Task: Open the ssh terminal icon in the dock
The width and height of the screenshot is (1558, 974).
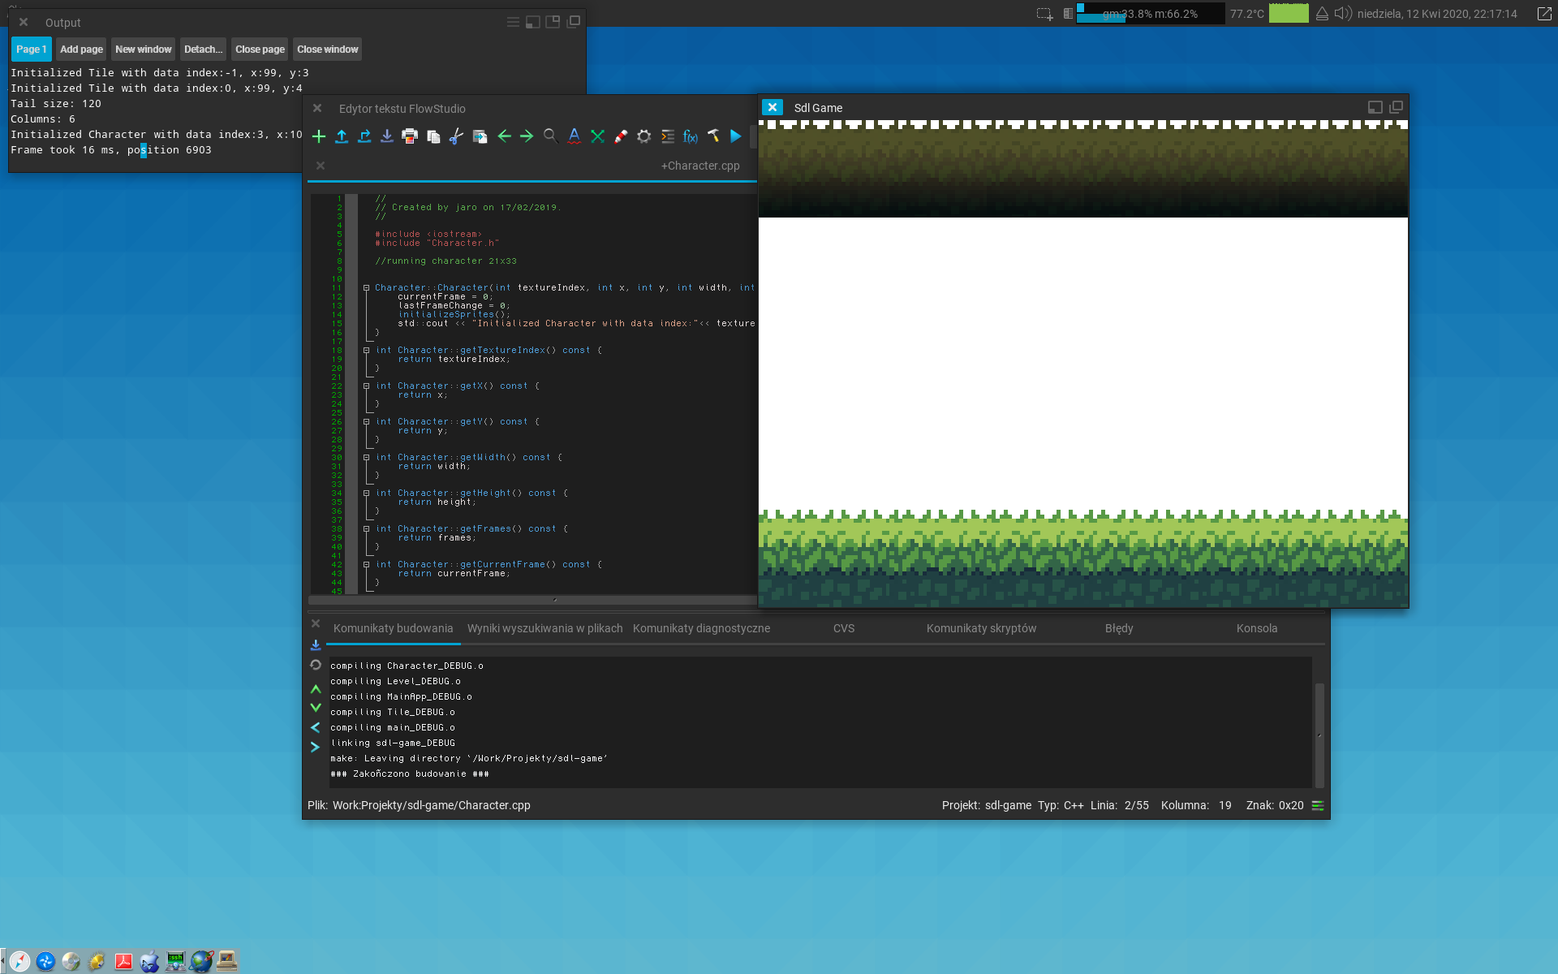Action: point(175,961)
